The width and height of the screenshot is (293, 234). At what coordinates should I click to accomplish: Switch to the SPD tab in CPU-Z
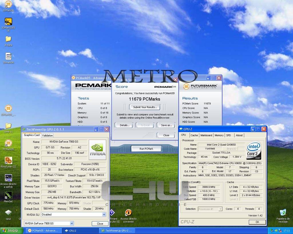click(x=229, y=135)
